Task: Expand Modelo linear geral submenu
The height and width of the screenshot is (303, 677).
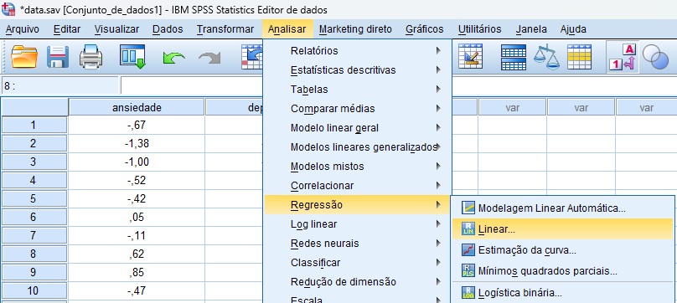Action: (x=357, y=128)
